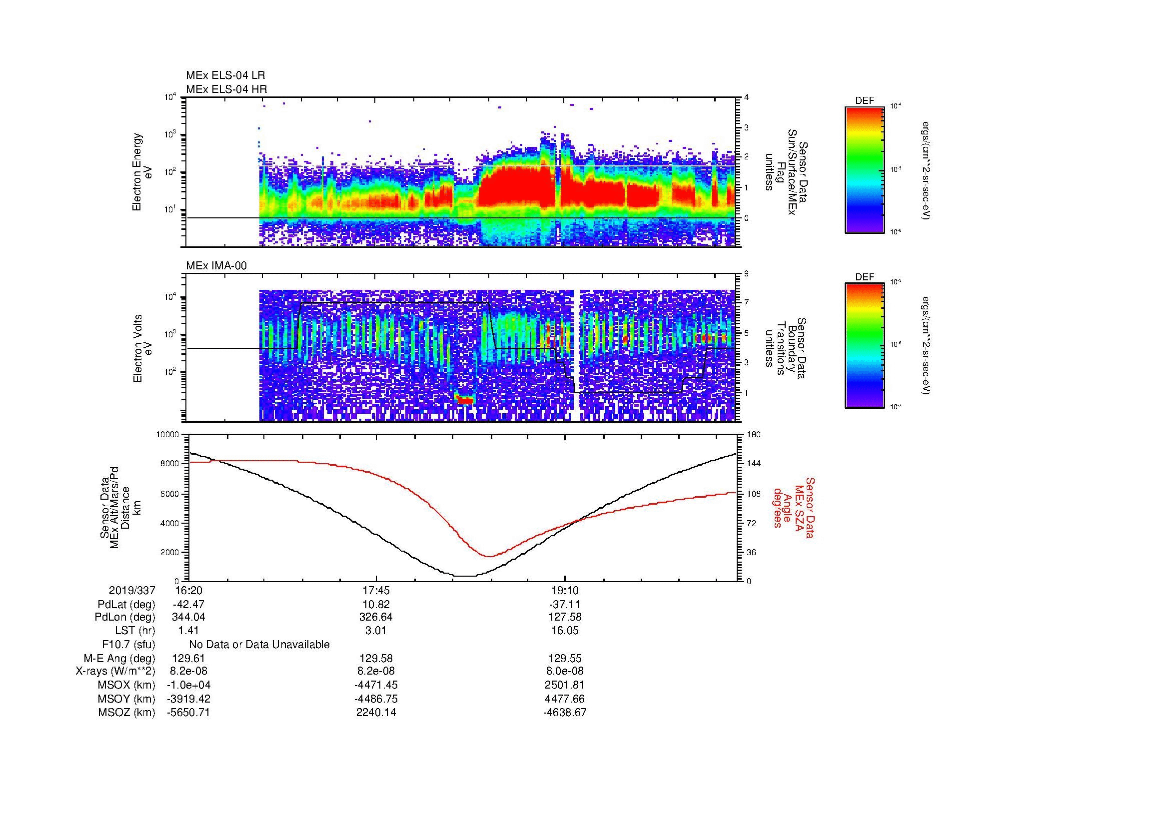This screenshot has width=1169, height=826.
Task: Click M-E Ang value 129.58
Action: pyautogui.click(x=376, y=658)
